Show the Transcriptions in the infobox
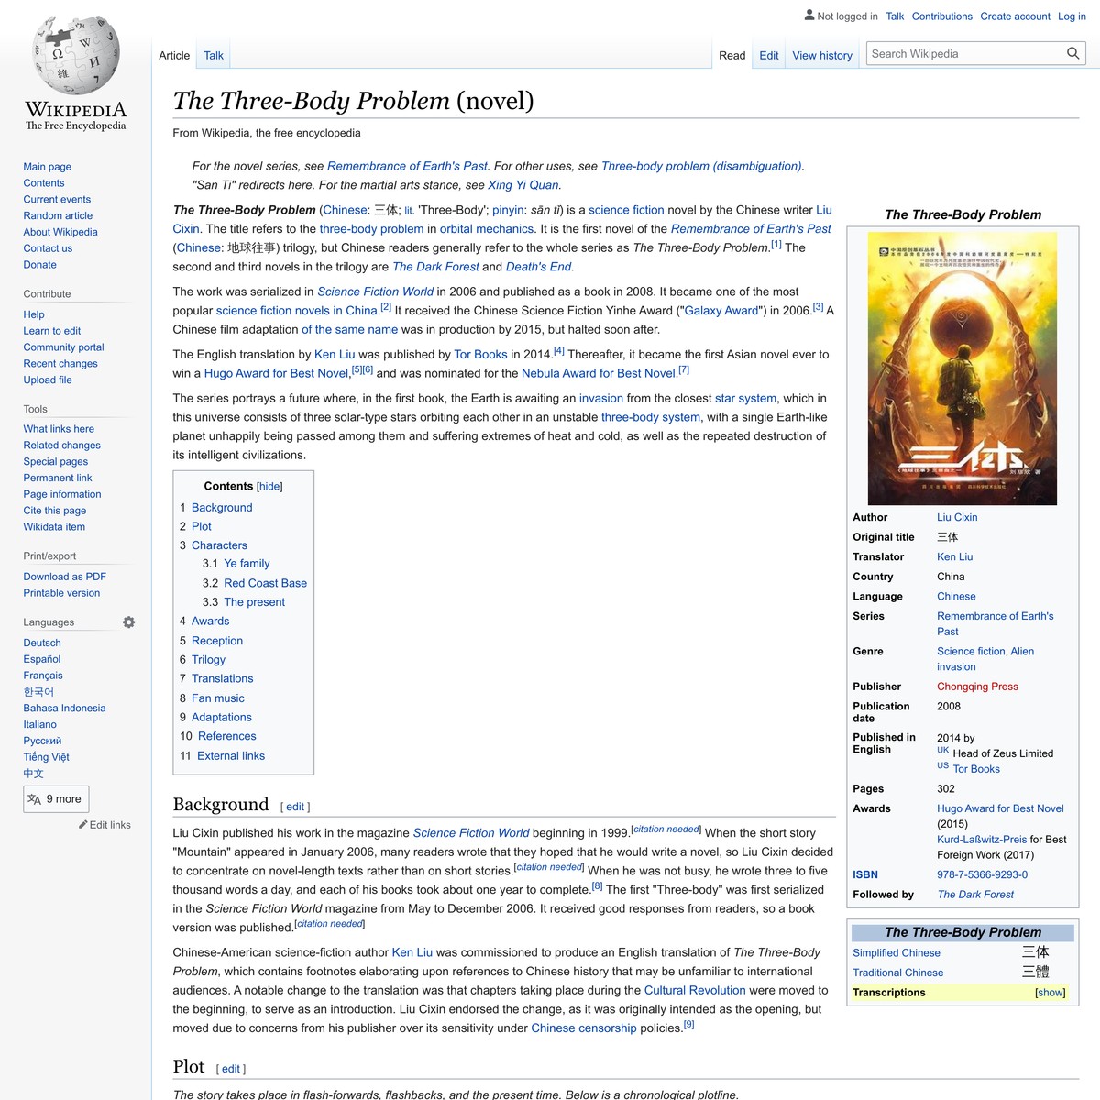 click(x=1050, y=992)
